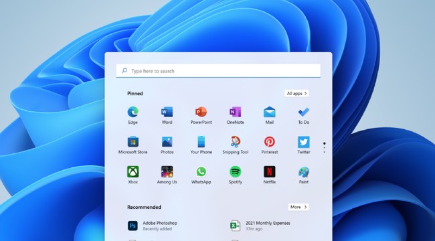
Task: Launch the To Do app
Action: coord(304,112)
